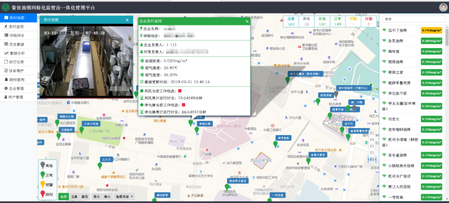The width and height of the screenshot is (449, 203).
Task: Open 实时监控 in the sidebar
Action: pyautogui.click(x=18, y=26)
